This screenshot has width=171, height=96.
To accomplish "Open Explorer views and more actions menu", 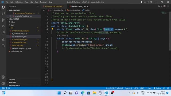I will (37, 6).
